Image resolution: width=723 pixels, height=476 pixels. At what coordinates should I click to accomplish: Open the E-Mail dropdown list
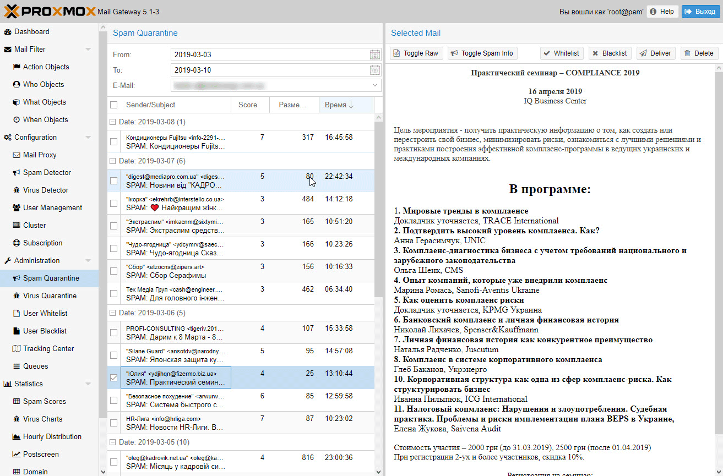click(x=375, y=85)
